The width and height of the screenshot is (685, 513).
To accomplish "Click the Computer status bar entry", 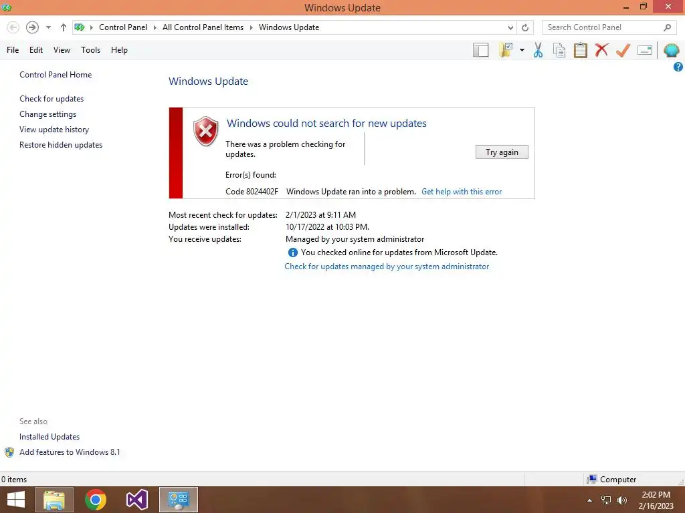I will click(611, 480).
